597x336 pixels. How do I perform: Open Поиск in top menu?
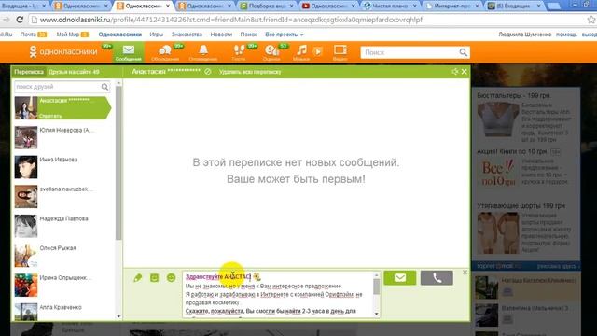click(248, 35)
